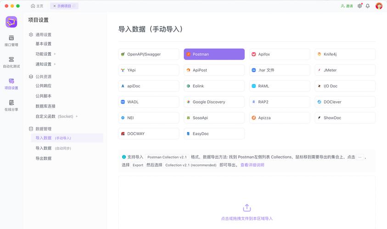387x229 pixels.
Task: Click the 邀请 invite button
Action: (347, 6)
